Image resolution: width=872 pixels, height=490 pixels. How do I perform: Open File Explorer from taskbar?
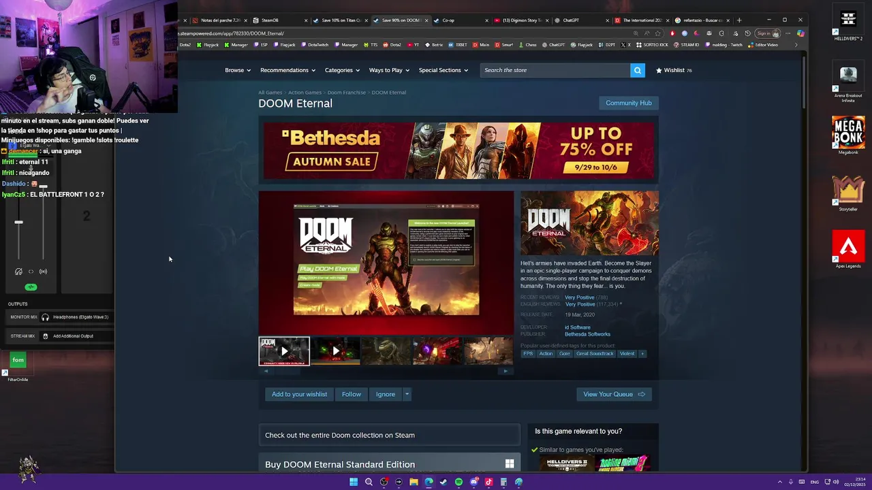(x=414, y=482)
